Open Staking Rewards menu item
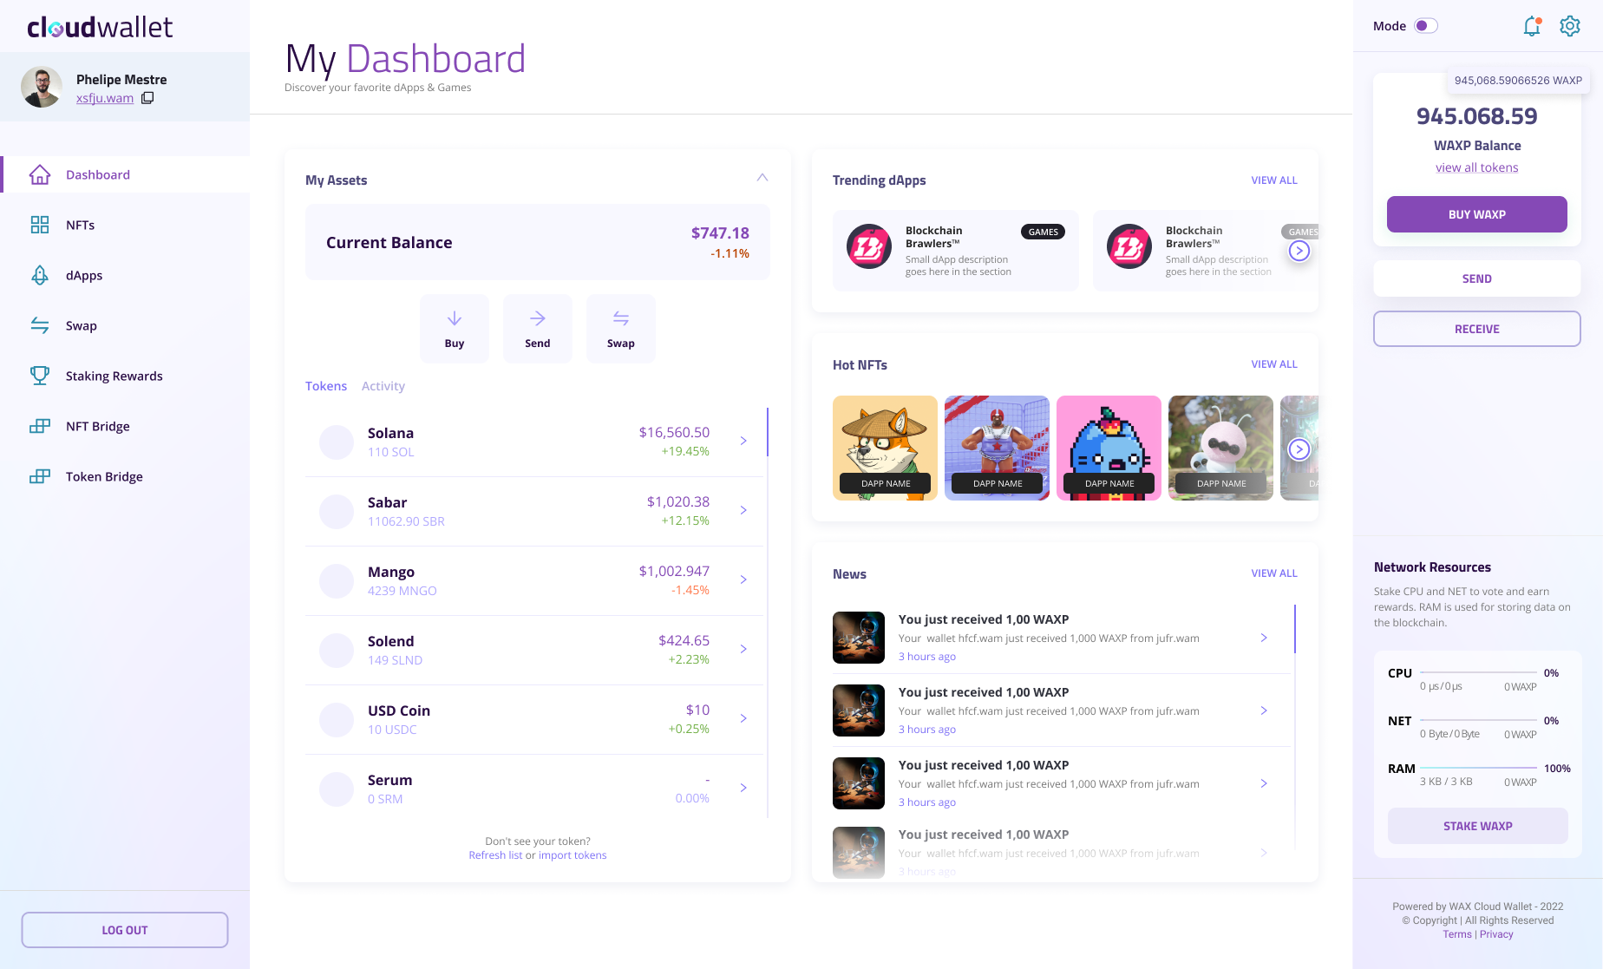 114,376
